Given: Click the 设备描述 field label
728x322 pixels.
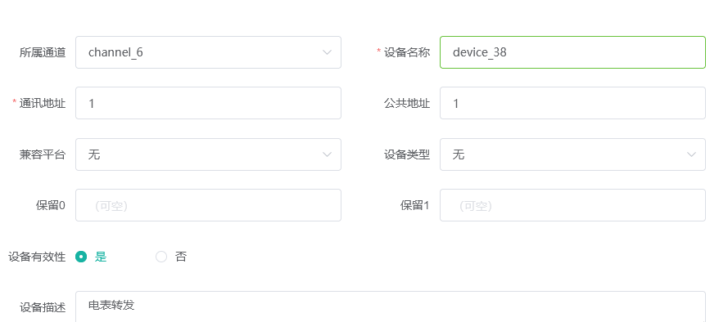Looking at the screenshot, I should click(x=43, y=307).
